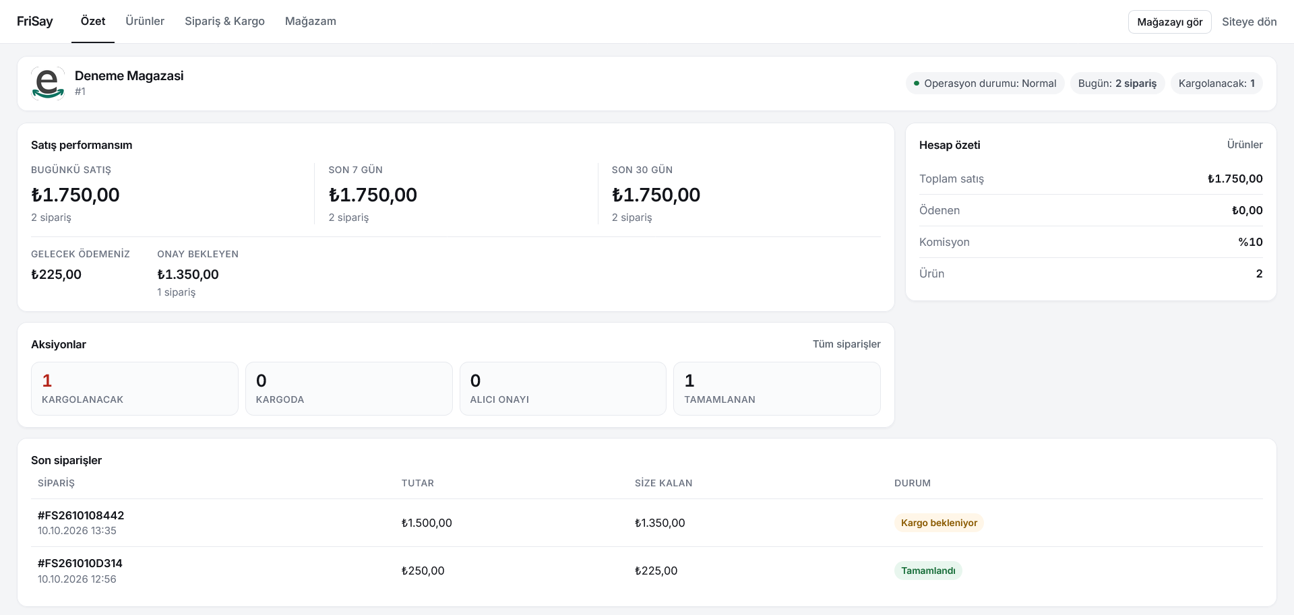Click the Bugünkü Satış amount

click(x=75, y=195)
